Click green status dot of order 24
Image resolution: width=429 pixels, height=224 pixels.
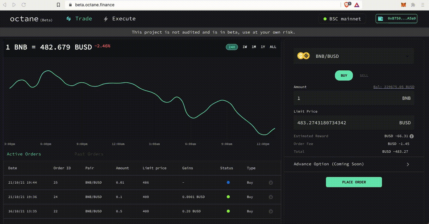[228, 197]
